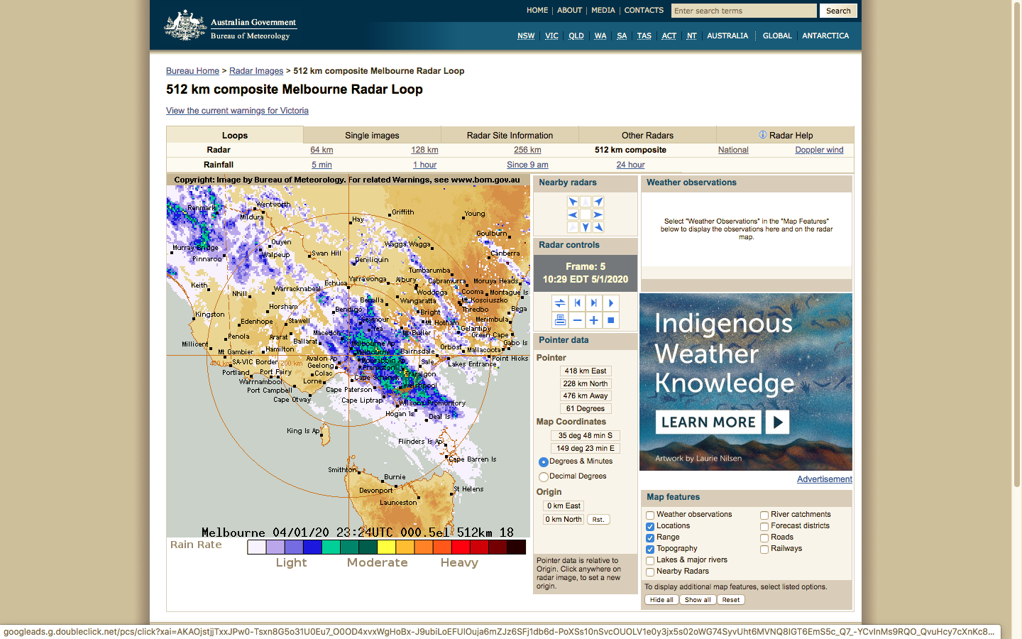Viewport: 1022px width, 639px height.
Task: Go to the nearby radar to the north-west
Action: [x=573, y=202]
